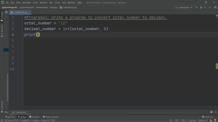The image size is (218, 122).
Task: Open the Python 3.9 interpreter selector
Action: click(203, 120)
